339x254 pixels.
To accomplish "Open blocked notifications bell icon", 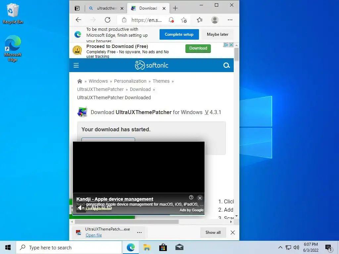I will [171, 20].
